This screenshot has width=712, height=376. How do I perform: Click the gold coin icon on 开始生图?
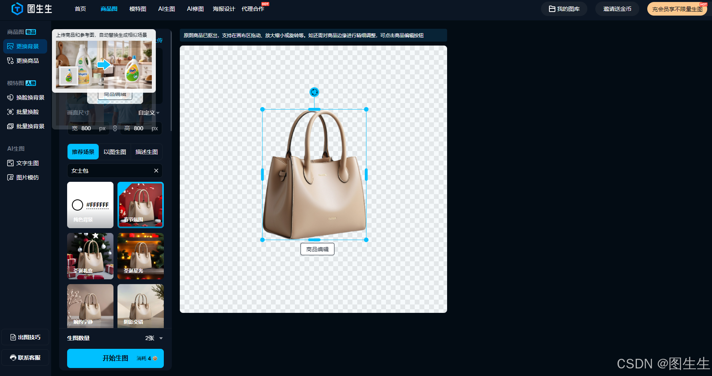click(x=155, y=358)
